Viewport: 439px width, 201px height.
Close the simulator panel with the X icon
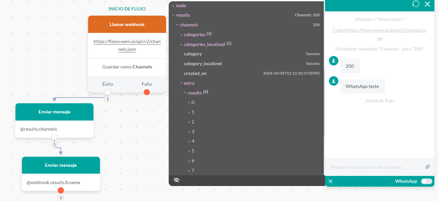point(427,4)
